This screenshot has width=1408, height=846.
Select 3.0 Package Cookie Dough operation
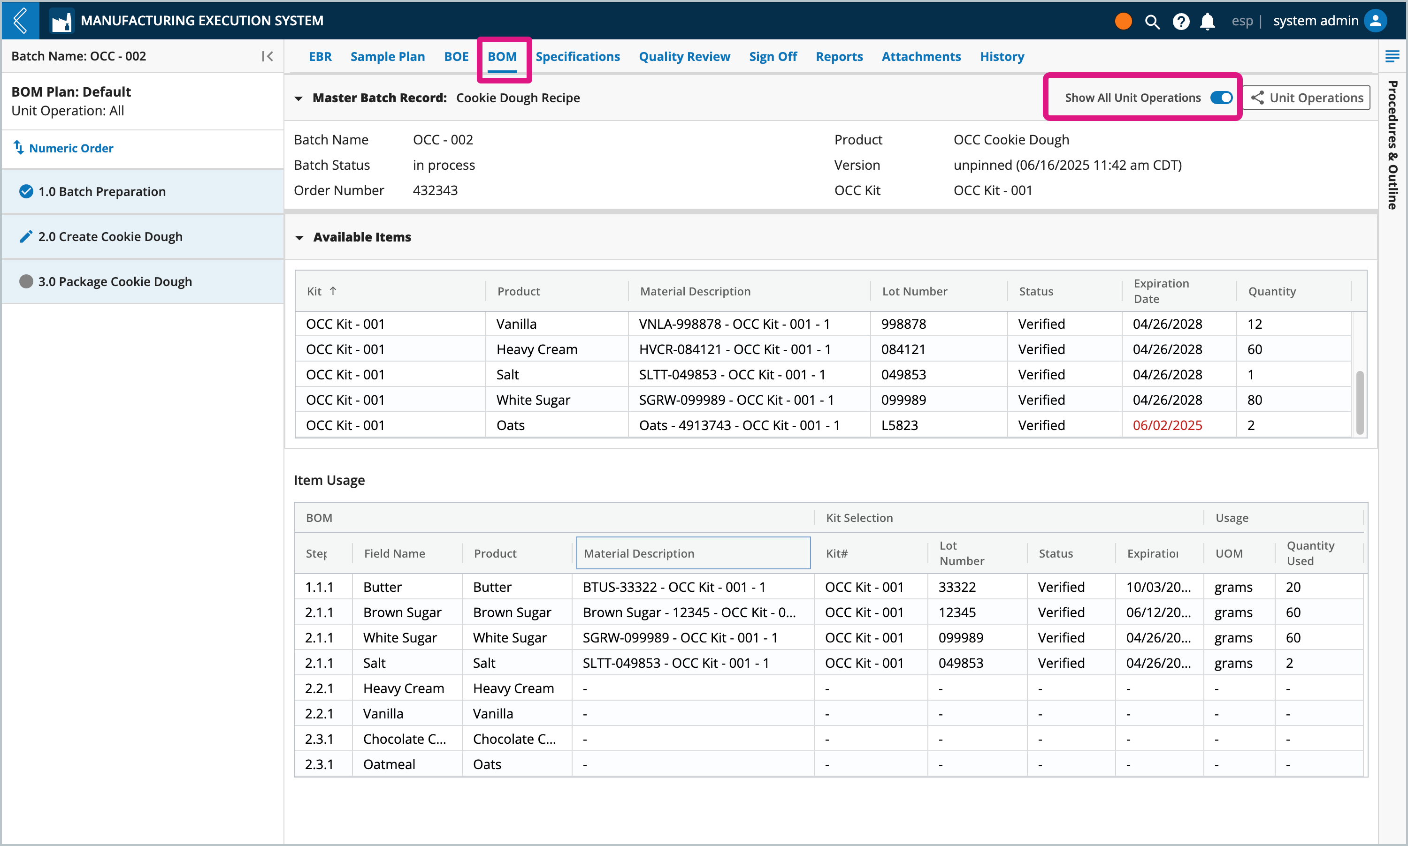143,282
